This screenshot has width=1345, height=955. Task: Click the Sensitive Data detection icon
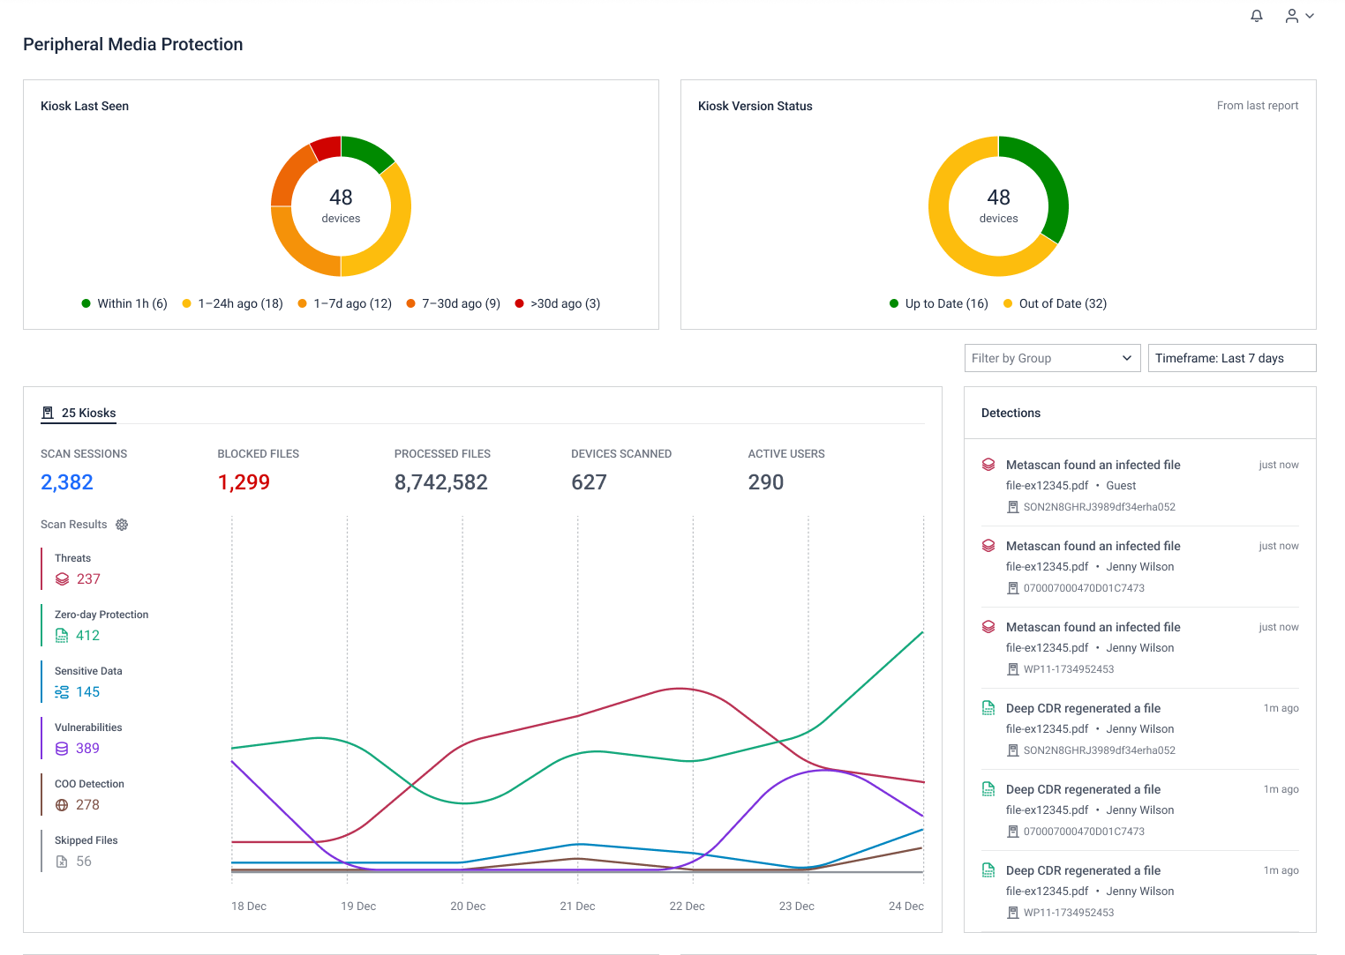pyautogui.click(x=62, y=691)
